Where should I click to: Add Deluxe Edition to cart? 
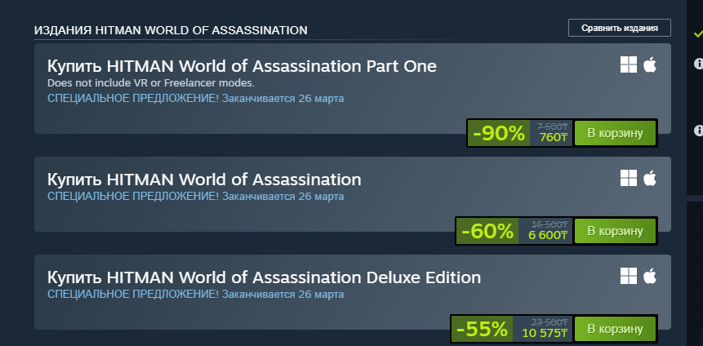(615, 329)
